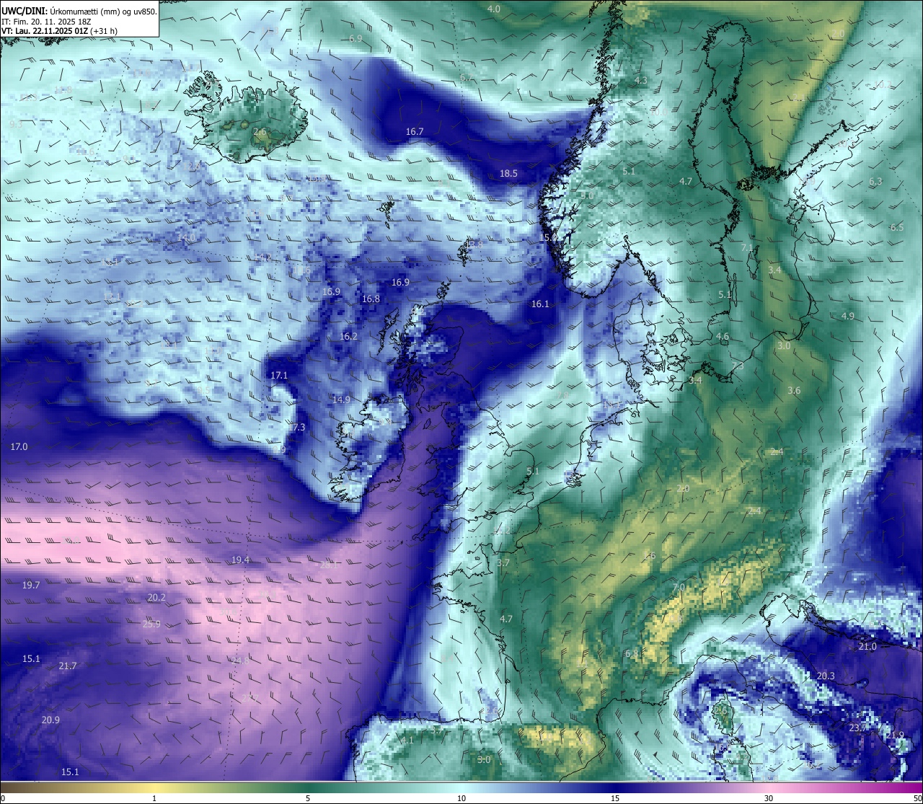
Task: Click the 20.9 value near the bottom left
Action: (x=50, y=720)
